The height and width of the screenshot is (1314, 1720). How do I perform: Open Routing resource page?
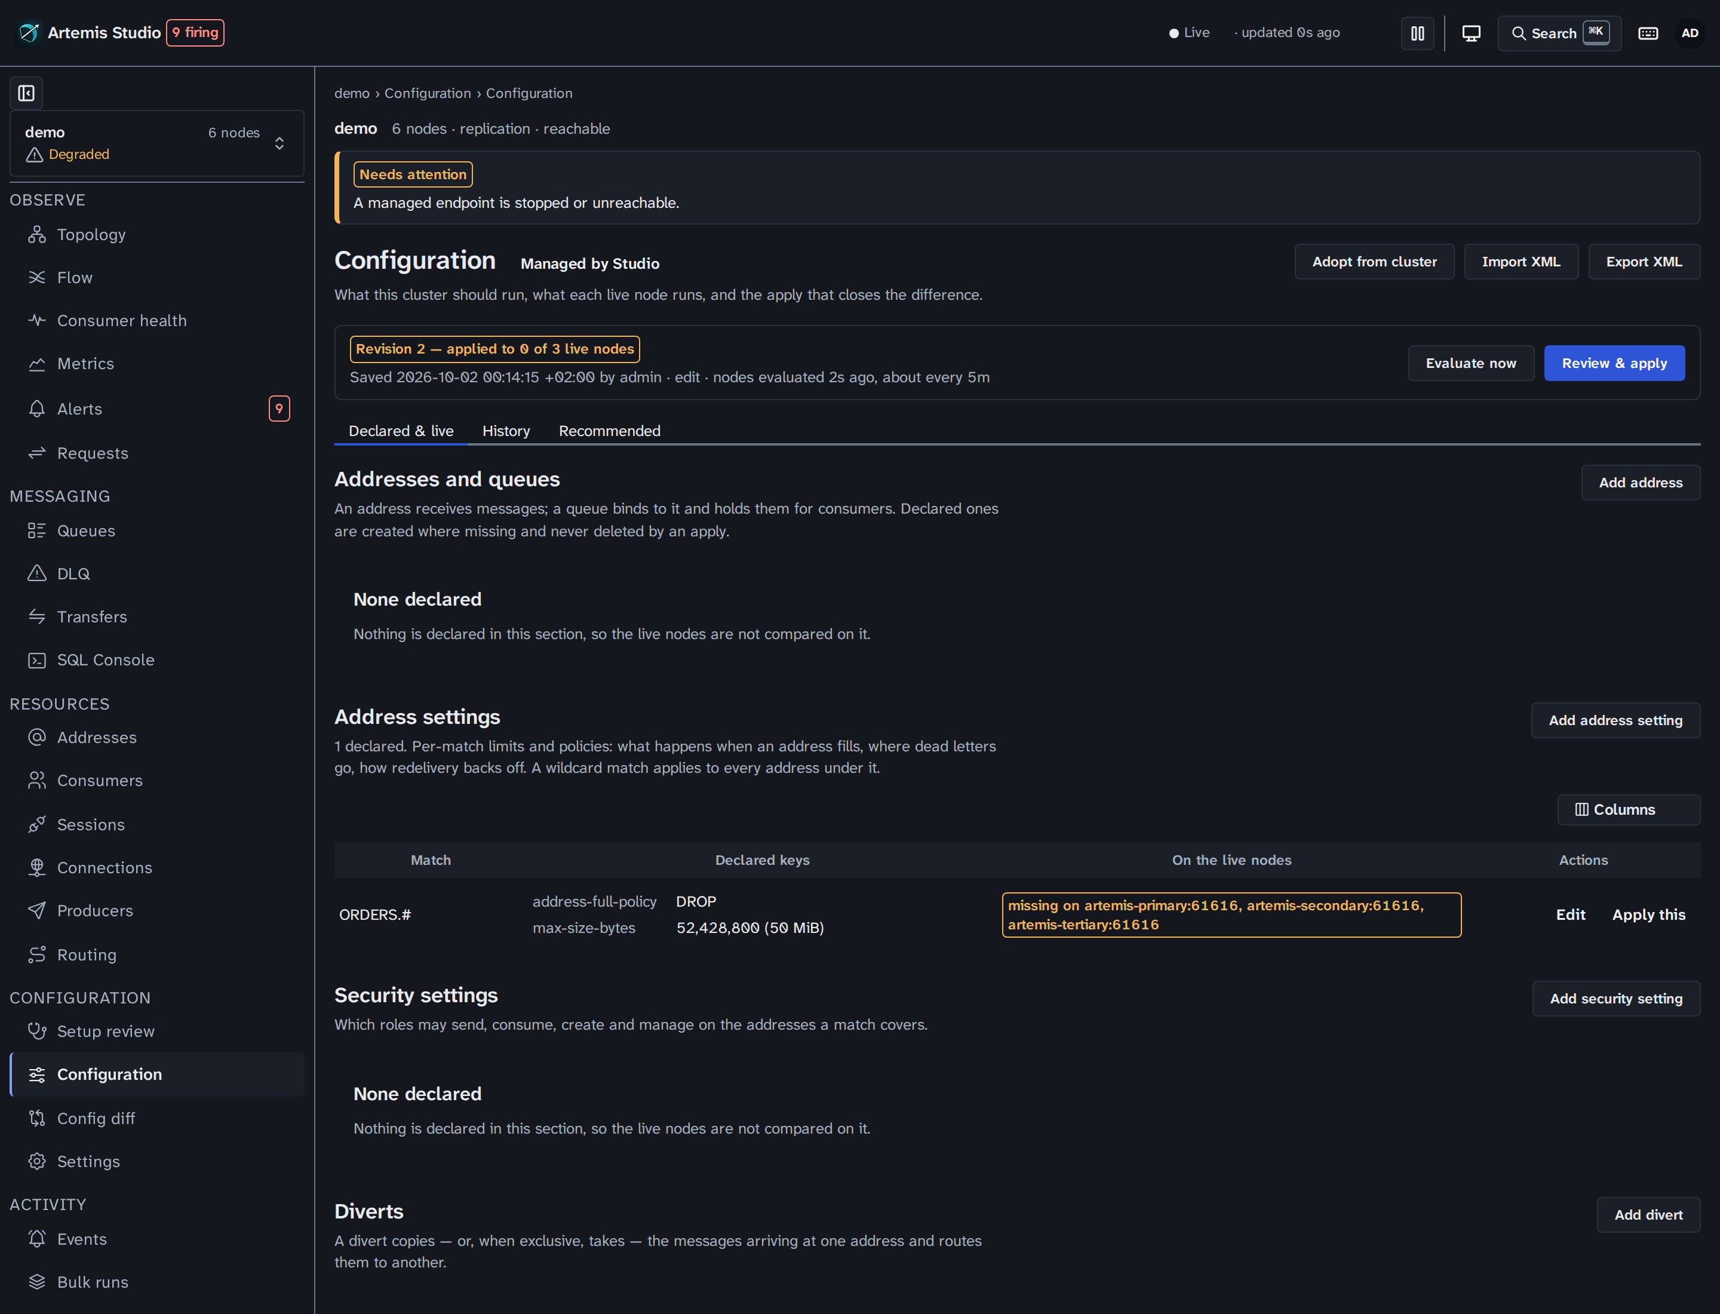tap(156, 955)
